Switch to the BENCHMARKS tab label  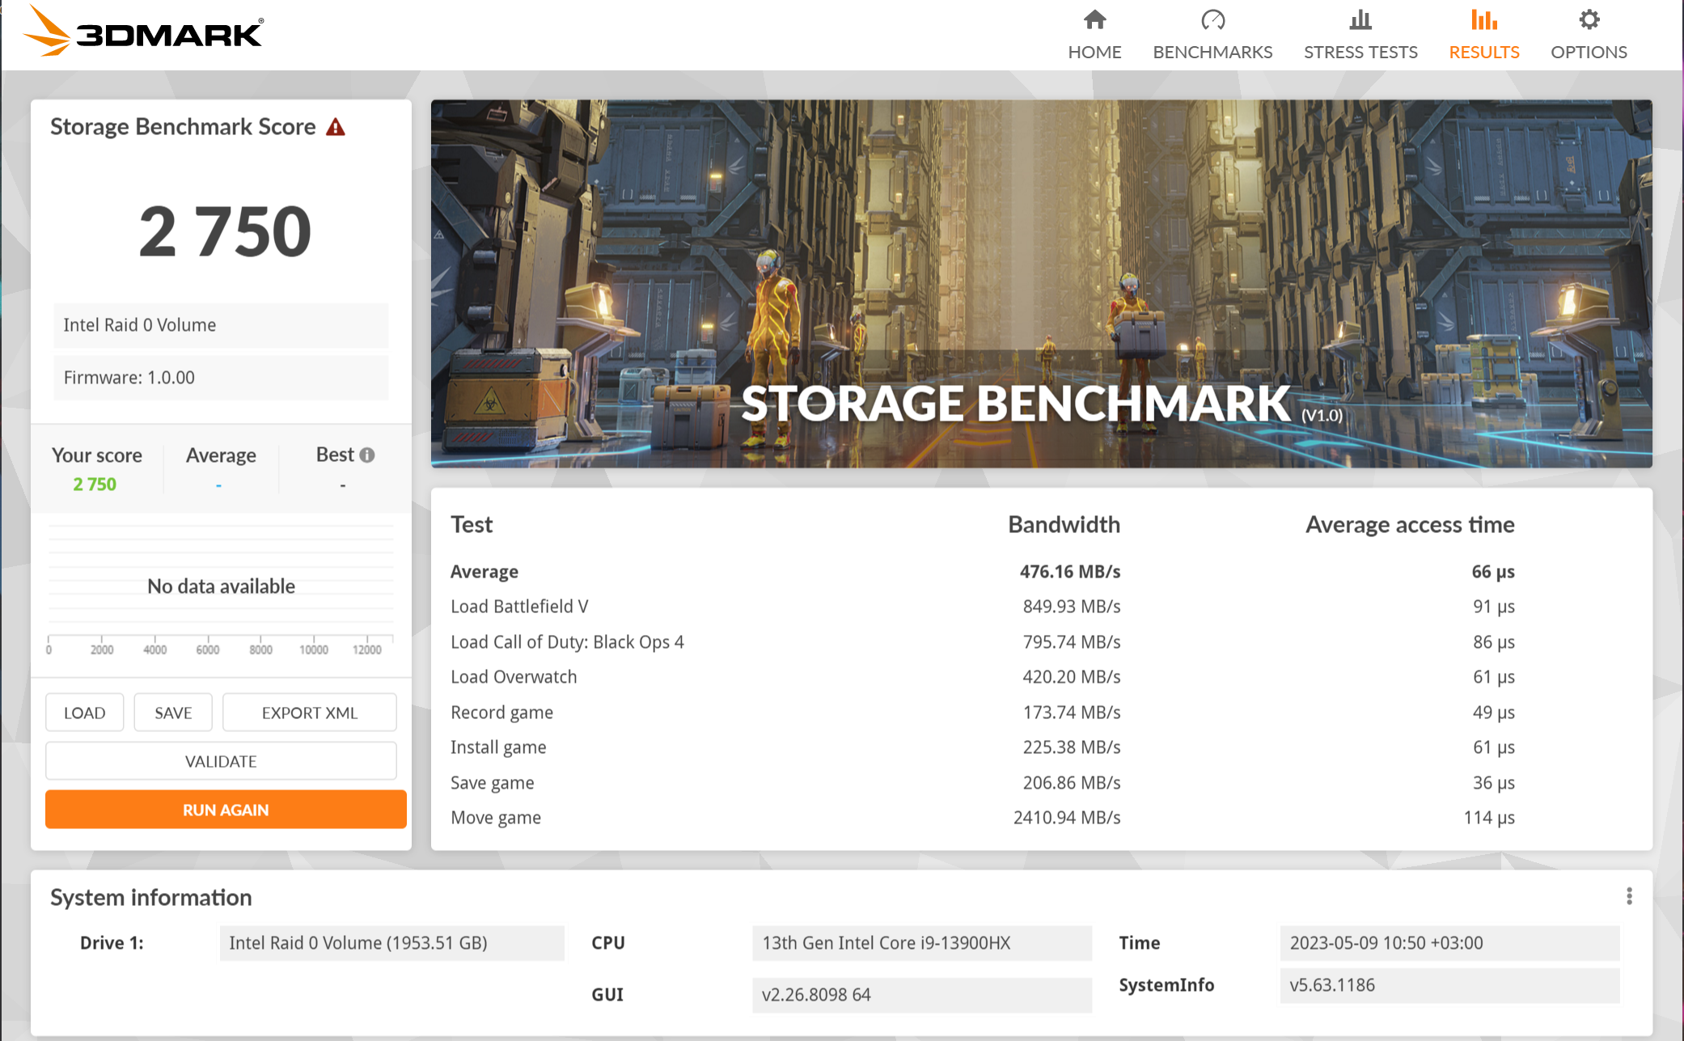click(1212, 52)
